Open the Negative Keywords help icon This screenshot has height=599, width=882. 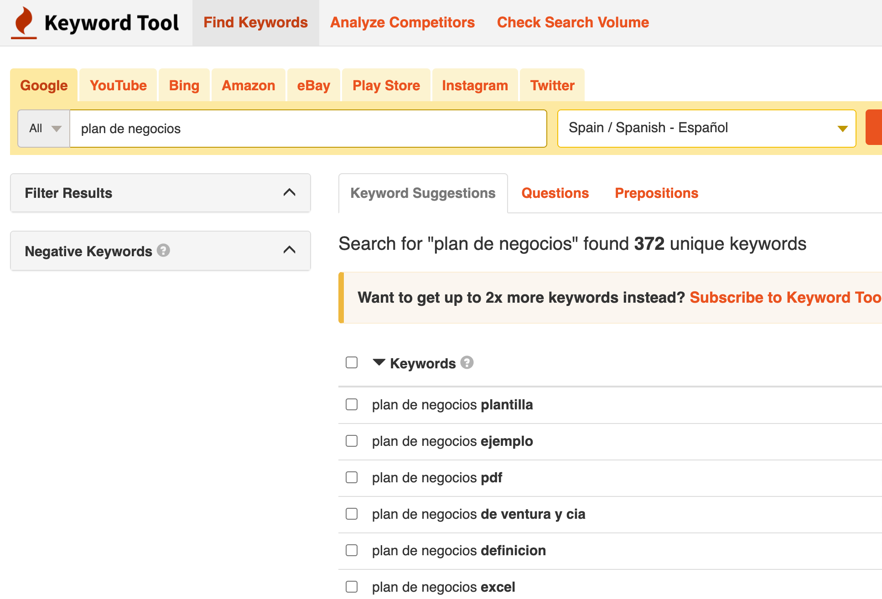click(163, 250)
